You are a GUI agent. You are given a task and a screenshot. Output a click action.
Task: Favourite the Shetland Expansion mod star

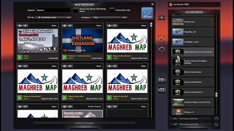(65, 26)
